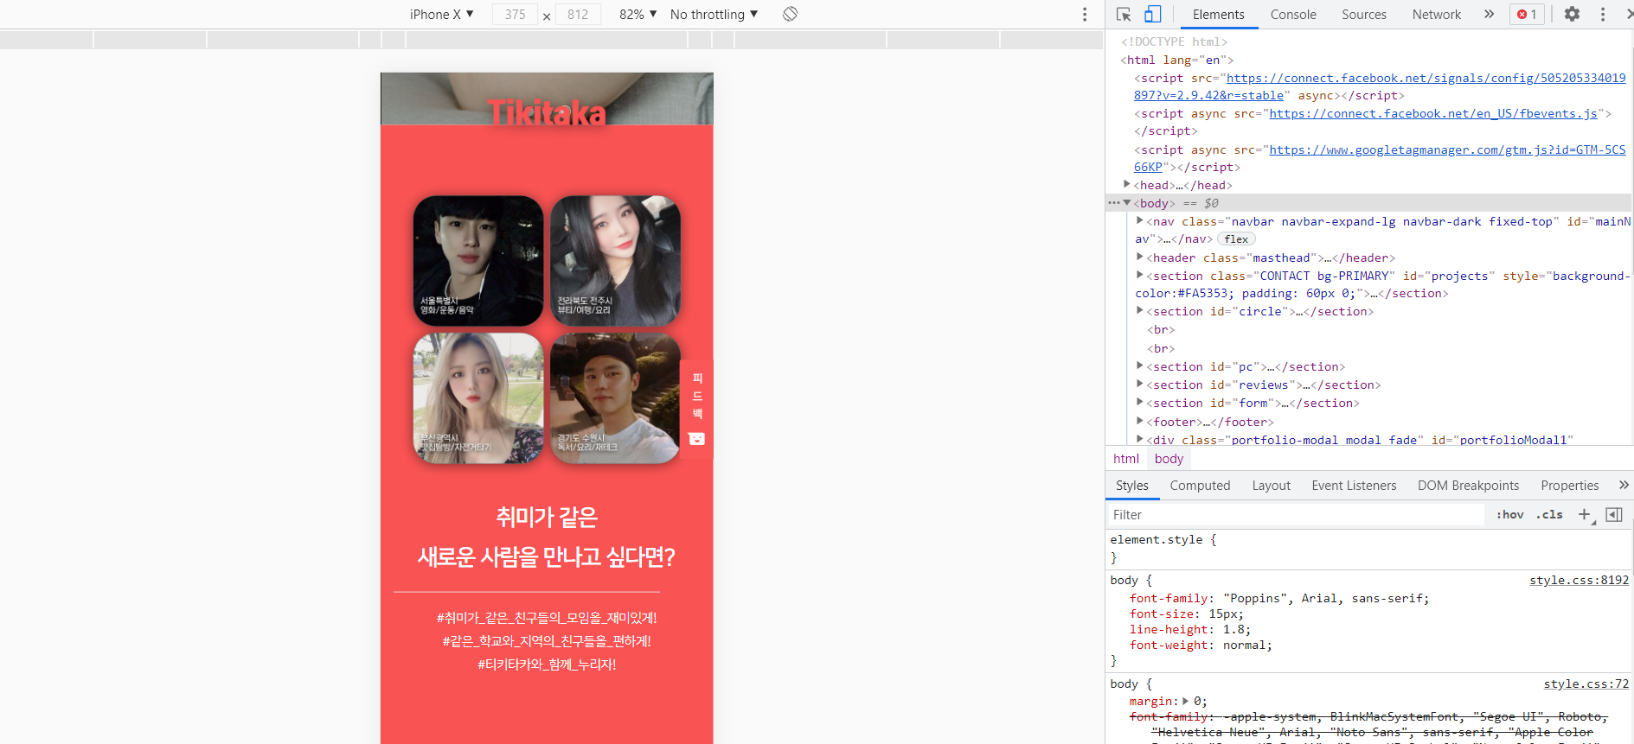The image size is (1634, 744).
Task: Switch to the Sources tab
Action: click(1363, 14)
